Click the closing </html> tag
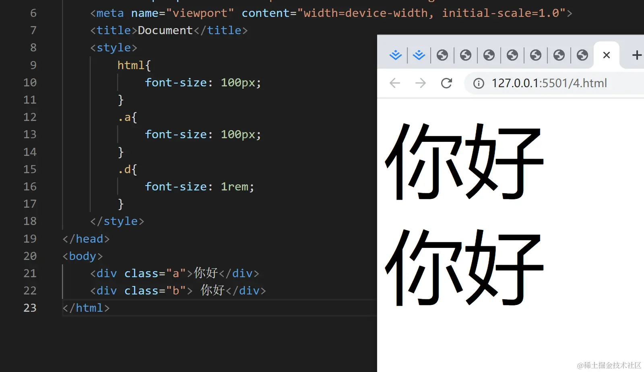Image resolution: width=644 pixels, height=372 pixels. (x=86, y=308)
